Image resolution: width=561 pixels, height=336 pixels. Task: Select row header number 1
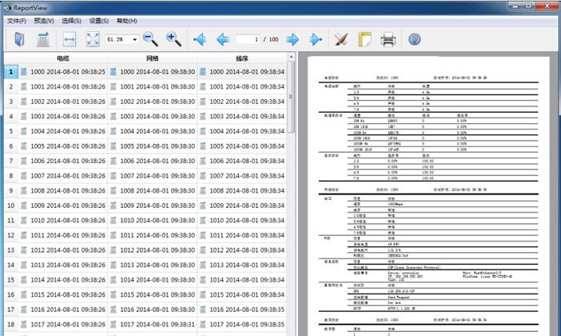10,72
